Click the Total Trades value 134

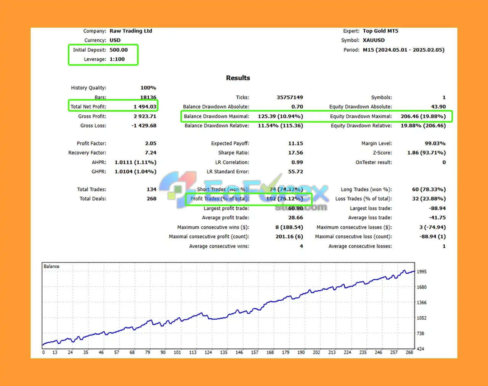(x=151, y=189)
